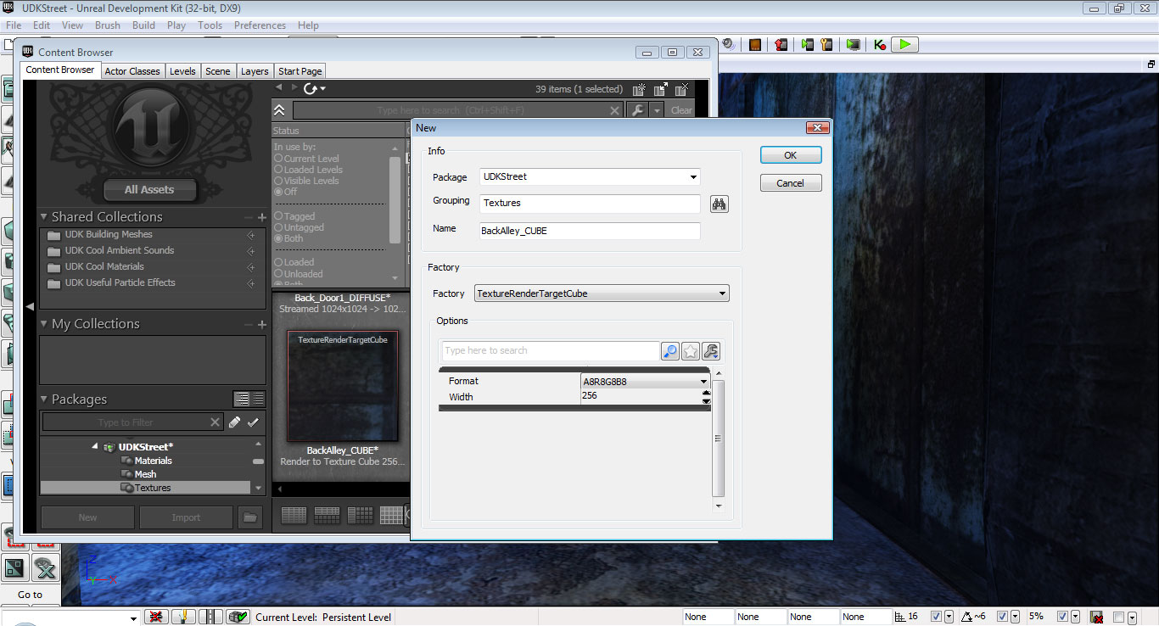Open the Package dropdown in the New dialog
The height and width of the screenshot is (626, 1159).
[x=693, y=177]
